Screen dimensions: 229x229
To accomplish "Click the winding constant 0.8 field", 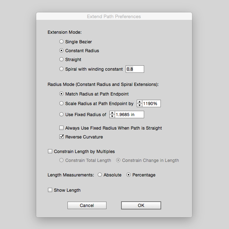I will (x=135, y=69).
